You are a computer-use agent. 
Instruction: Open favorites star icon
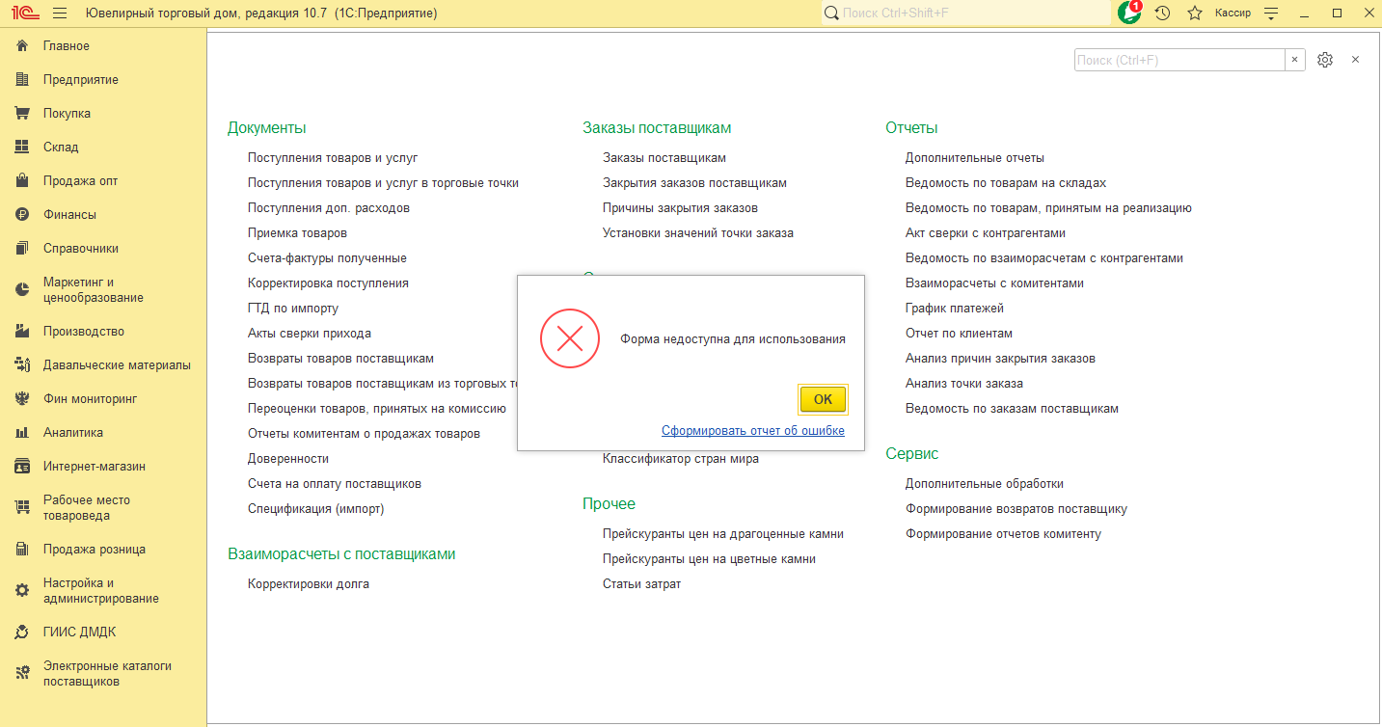point(1195,13)
